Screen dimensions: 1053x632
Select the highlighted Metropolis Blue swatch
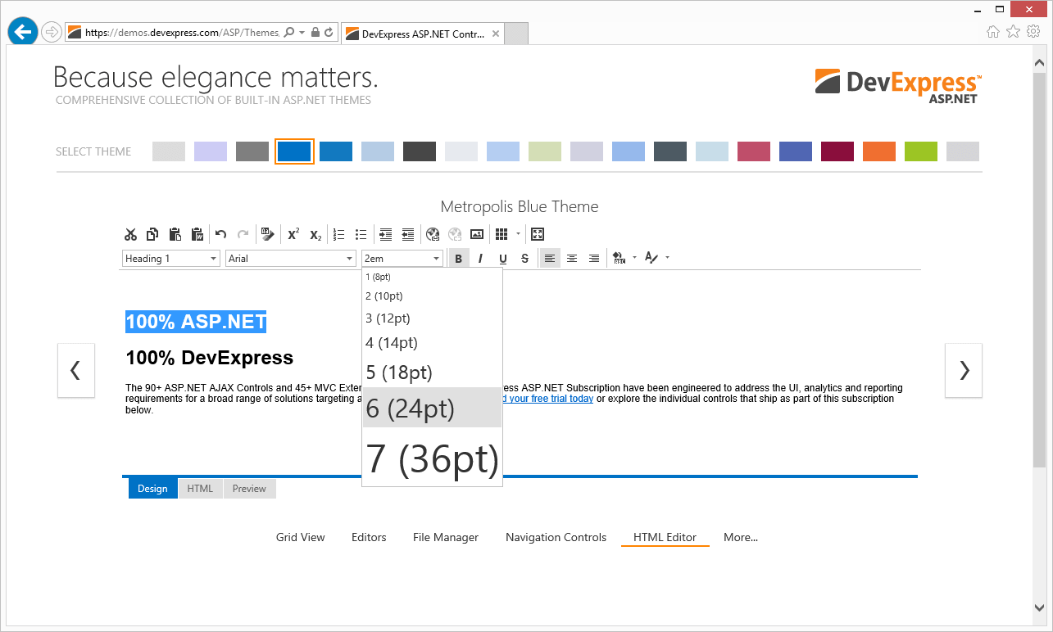point(294,151)
